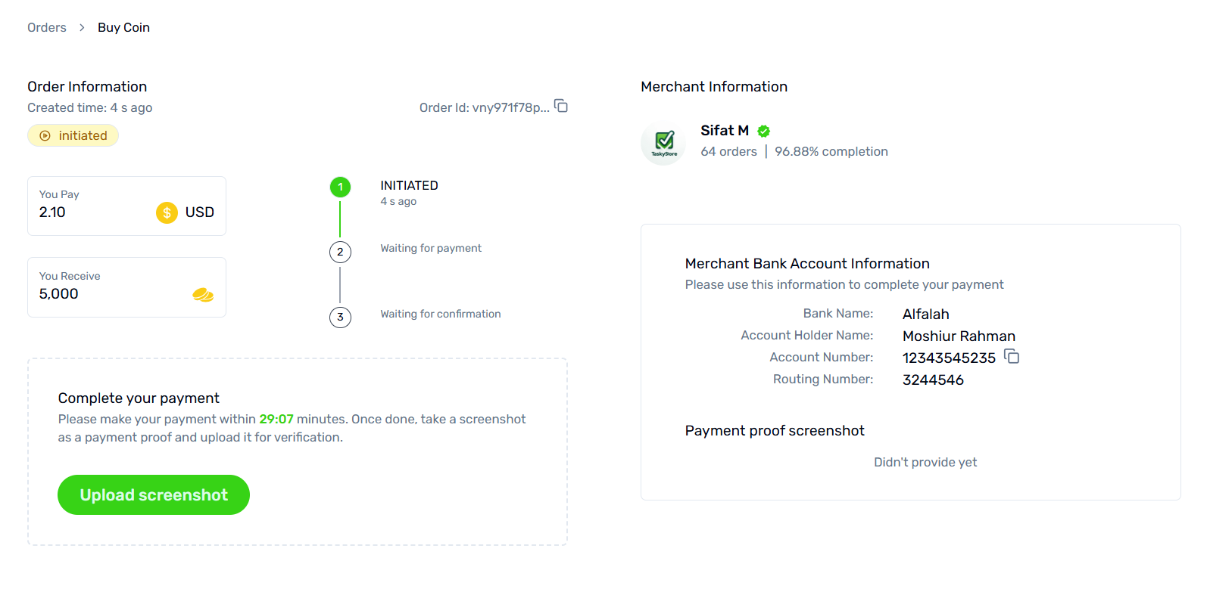Click the You Pay amount 2.10
1207x595 pixels.
52,212
